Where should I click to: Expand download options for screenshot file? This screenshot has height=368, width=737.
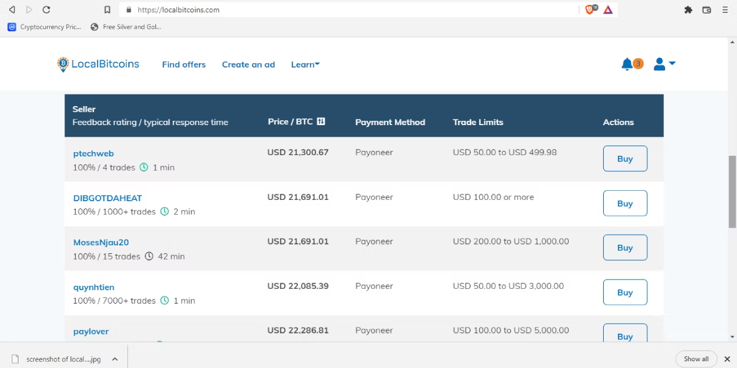(115, 359)
